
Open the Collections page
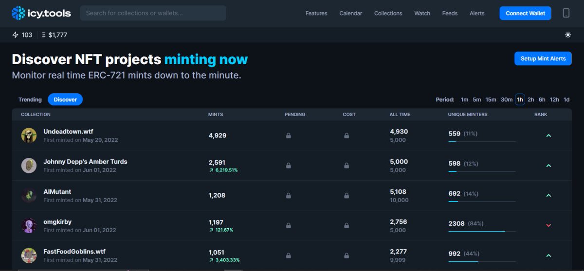coord(388,13)
